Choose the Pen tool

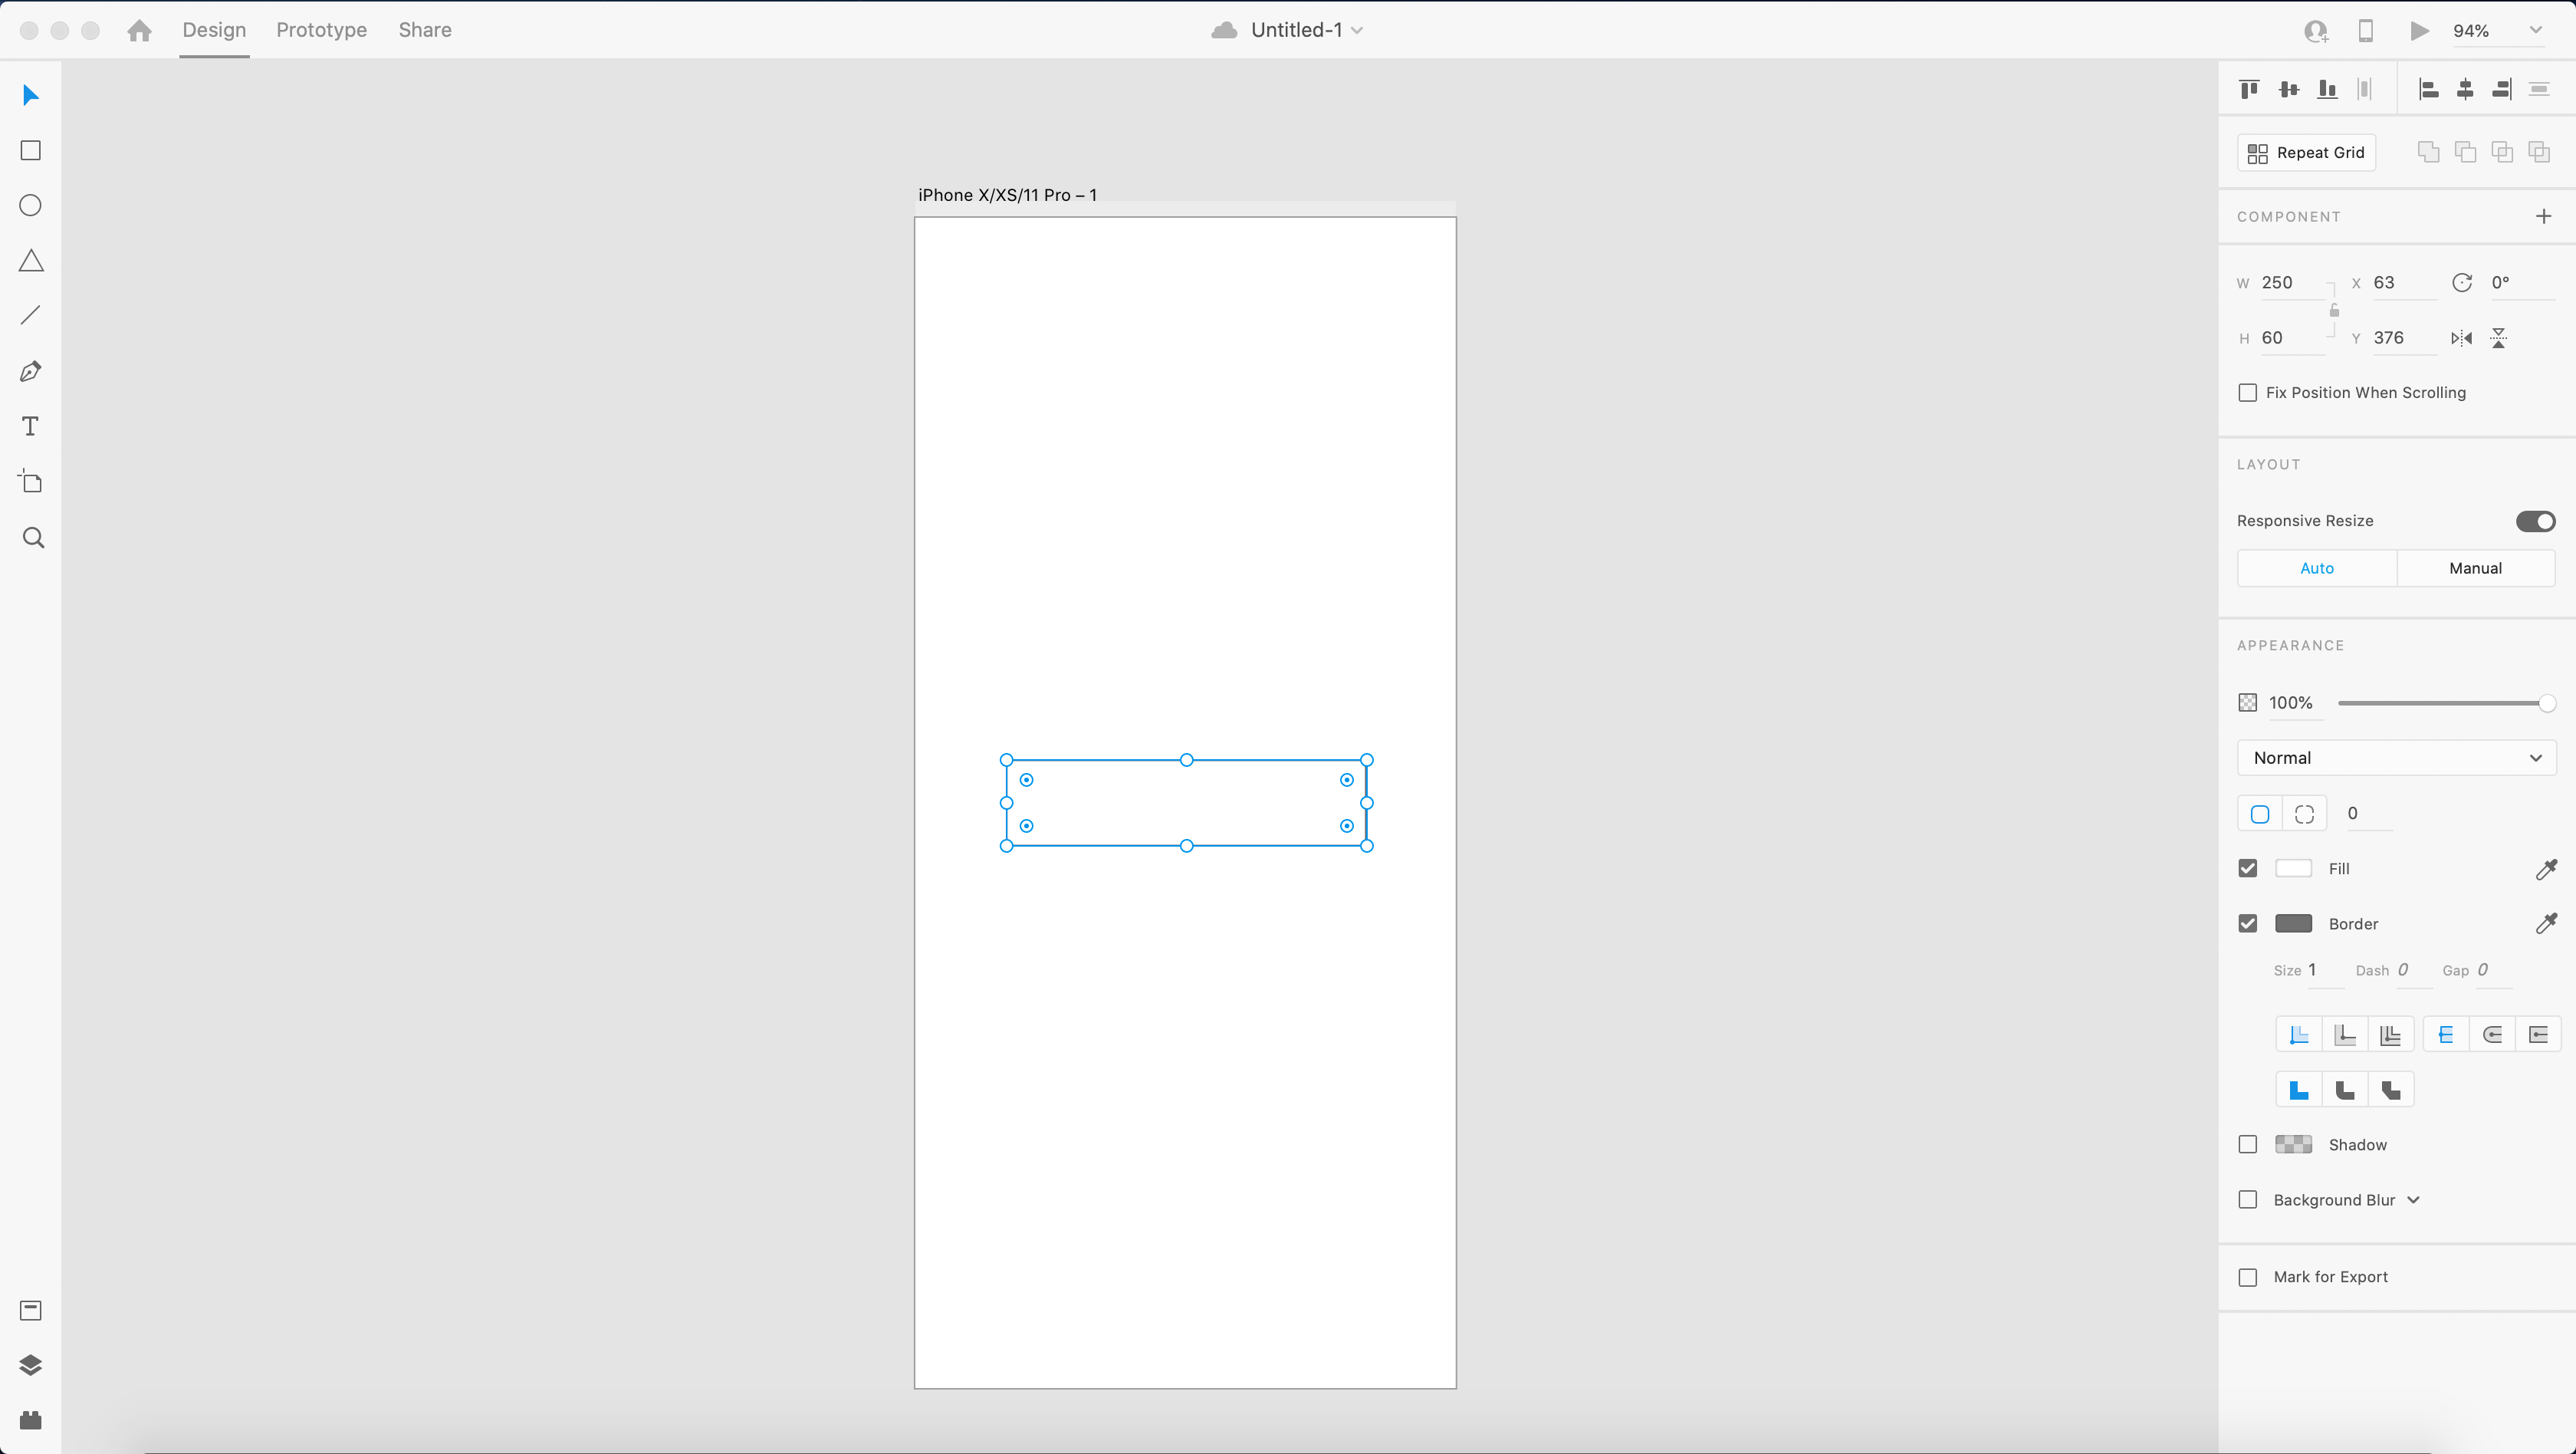tap(30, 371)
